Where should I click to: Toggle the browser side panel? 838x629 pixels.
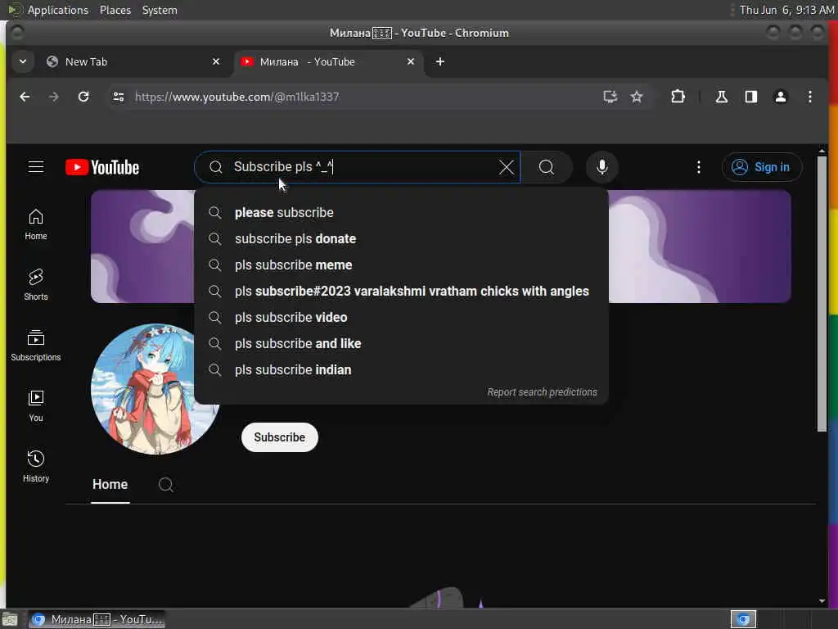click(751, 97)
